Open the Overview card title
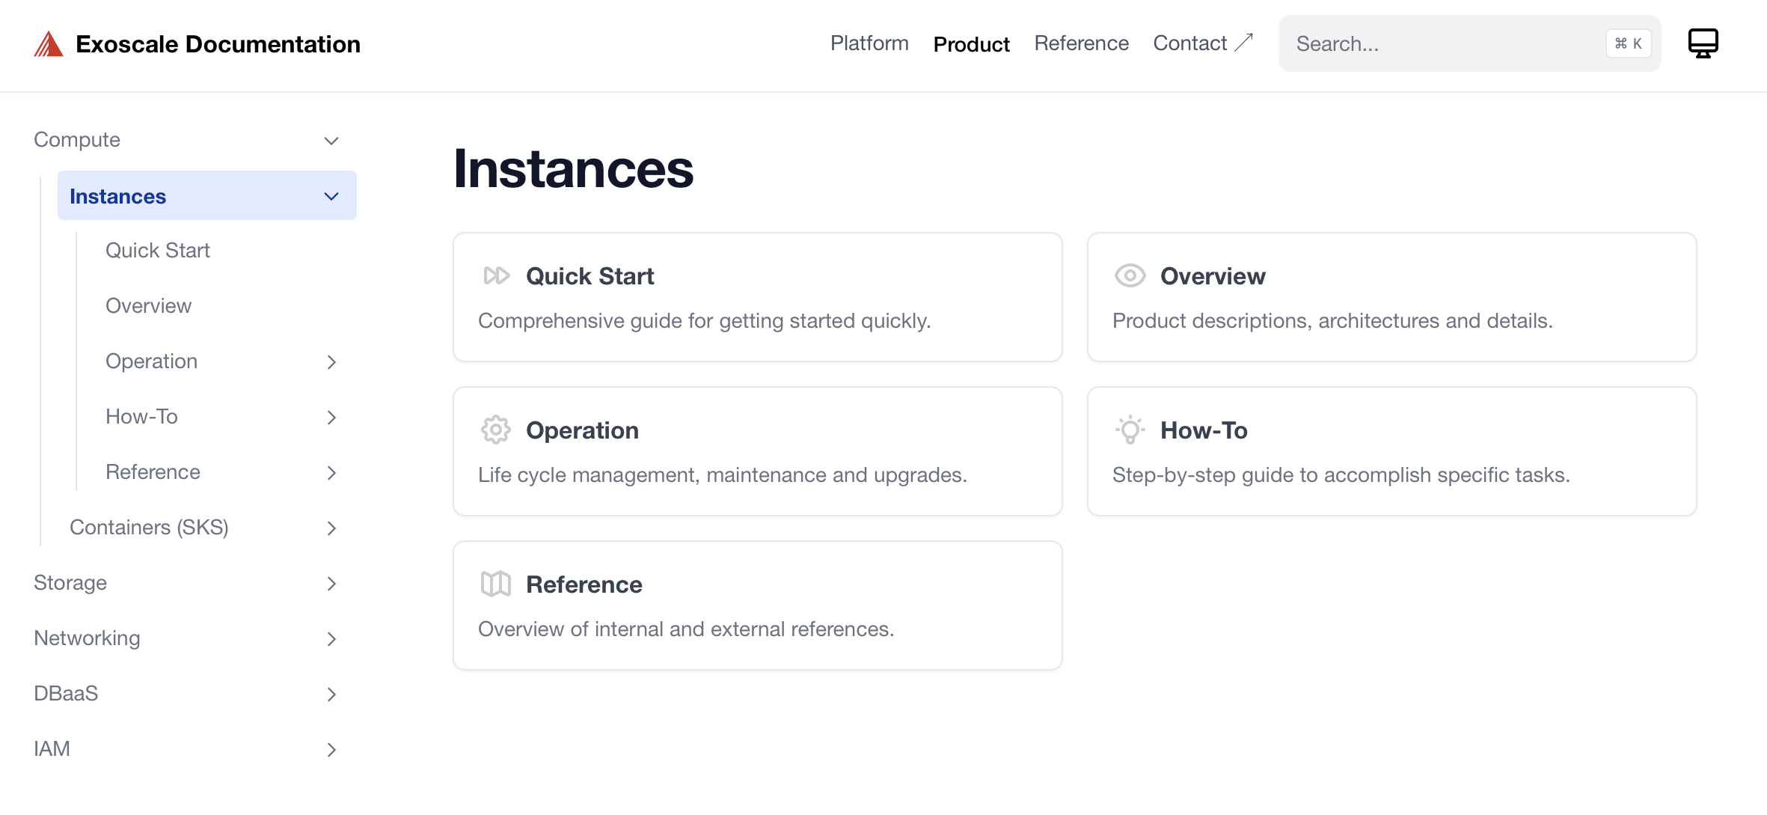1767x815 pixels. [x=1213, y=276]
